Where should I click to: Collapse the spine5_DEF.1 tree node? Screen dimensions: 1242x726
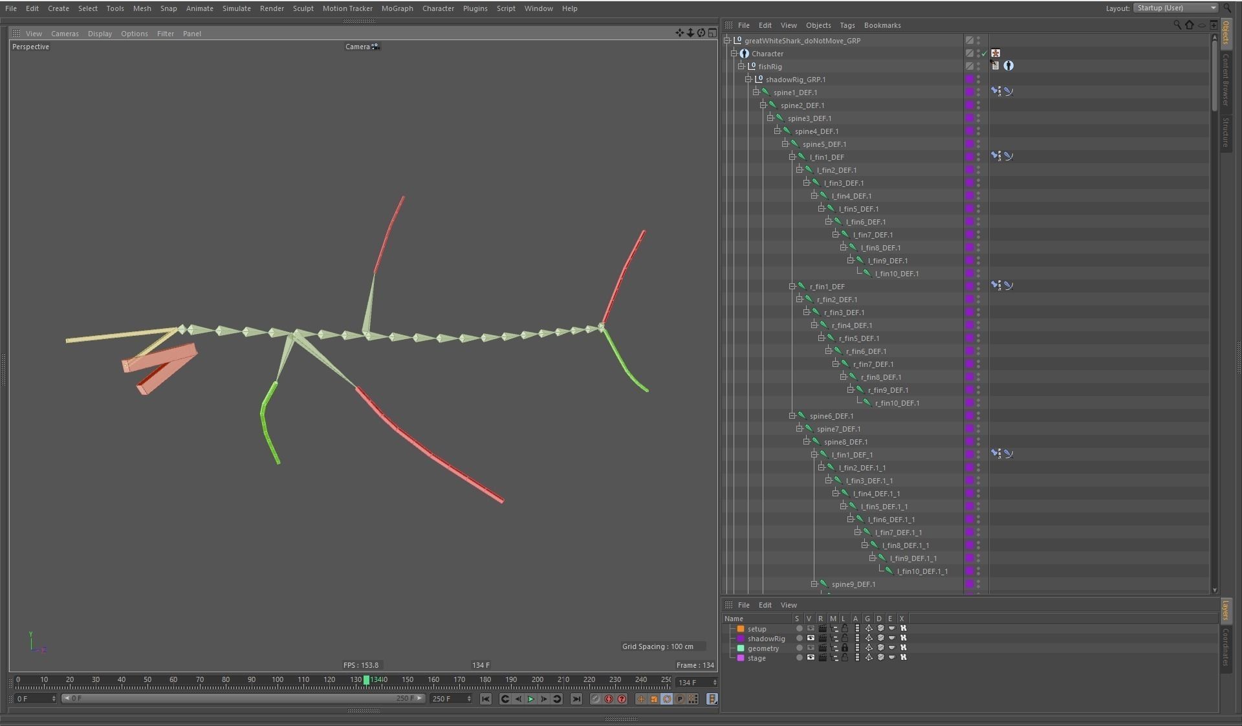pyautogui.click(x=785, y=144)
